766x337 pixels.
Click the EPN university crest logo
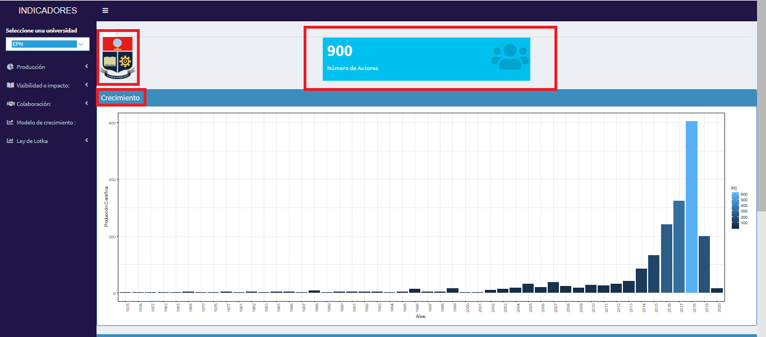117,57
